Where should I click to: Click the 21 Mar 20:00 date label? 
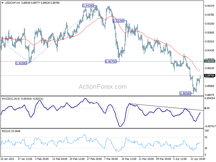146,159
